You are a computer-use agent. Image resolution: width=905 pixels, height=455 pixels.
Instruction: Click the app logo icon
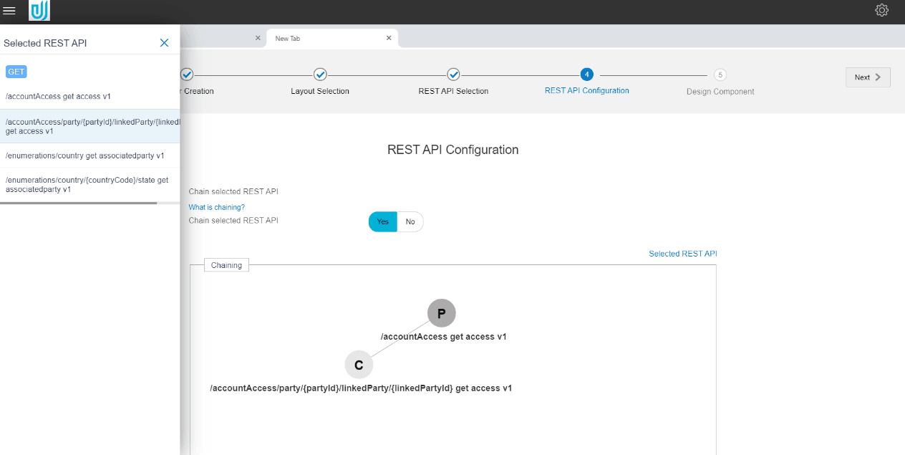pos(39,11)
